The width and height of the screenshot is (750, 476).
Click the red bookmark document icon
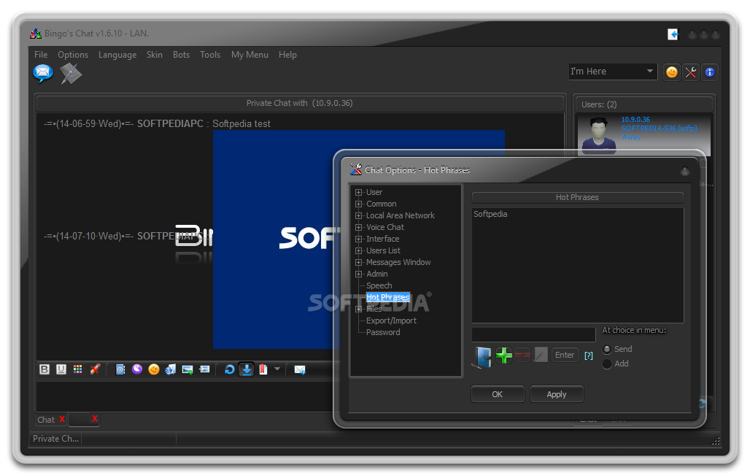[263, 369]
